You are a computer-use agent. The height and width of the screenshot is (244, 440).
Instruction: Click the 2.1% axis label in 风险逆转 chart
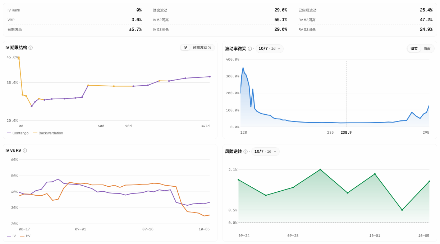233,170
